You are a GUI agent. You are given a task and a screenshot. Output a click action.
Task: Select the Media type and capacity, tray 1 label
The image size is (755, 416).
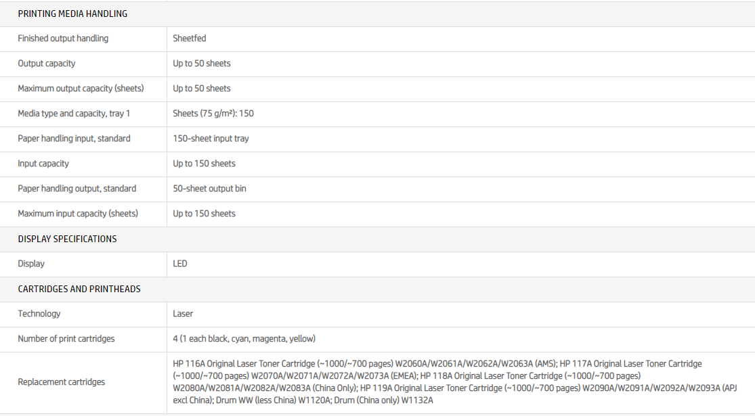74,114
